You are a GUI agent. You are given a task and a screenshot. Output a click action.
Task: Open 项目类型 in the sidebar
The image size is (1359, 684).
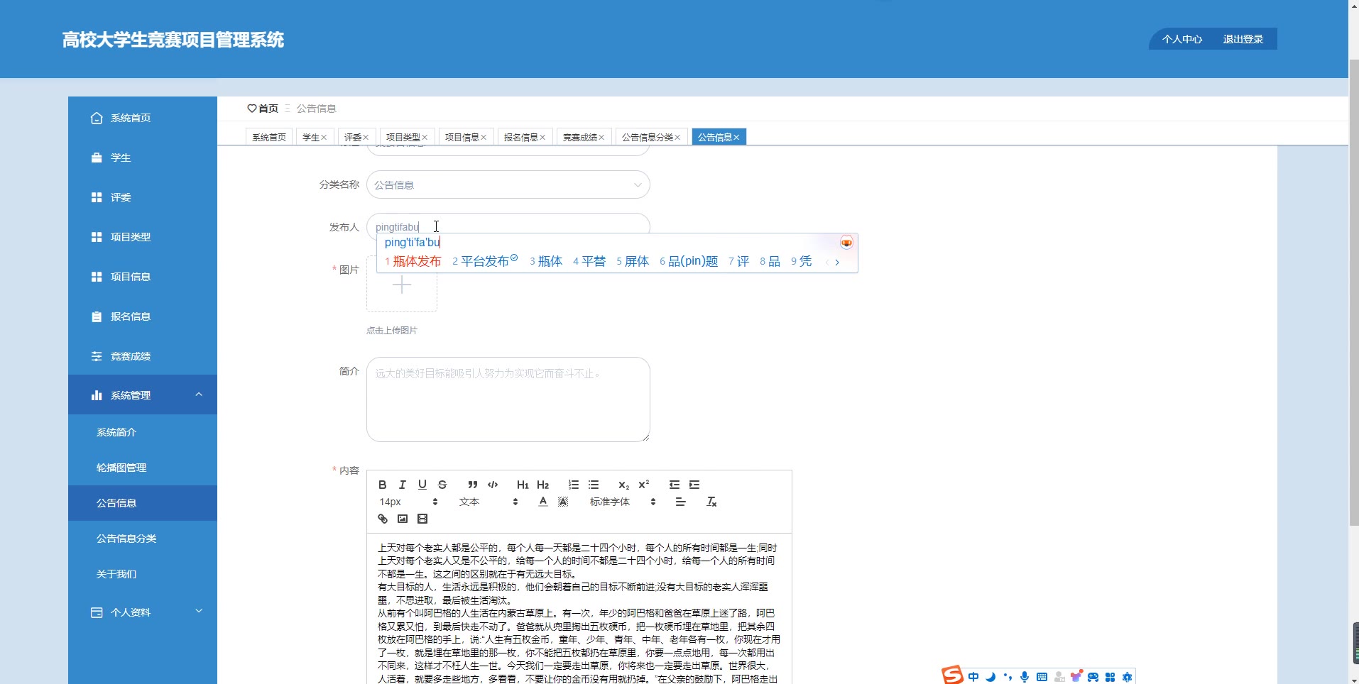click(x=143, y=236)
